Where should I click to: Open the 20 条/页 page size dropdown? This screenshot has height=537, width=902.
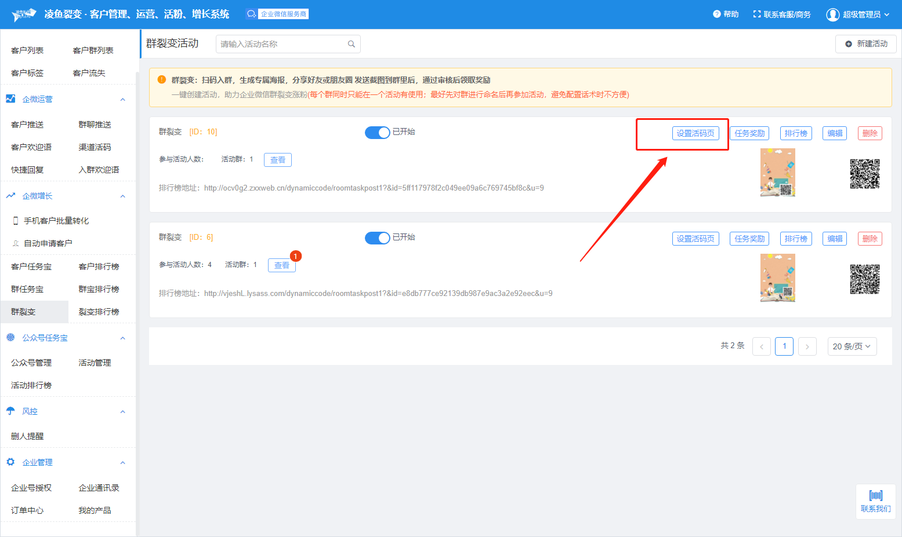tap(852, 346)
